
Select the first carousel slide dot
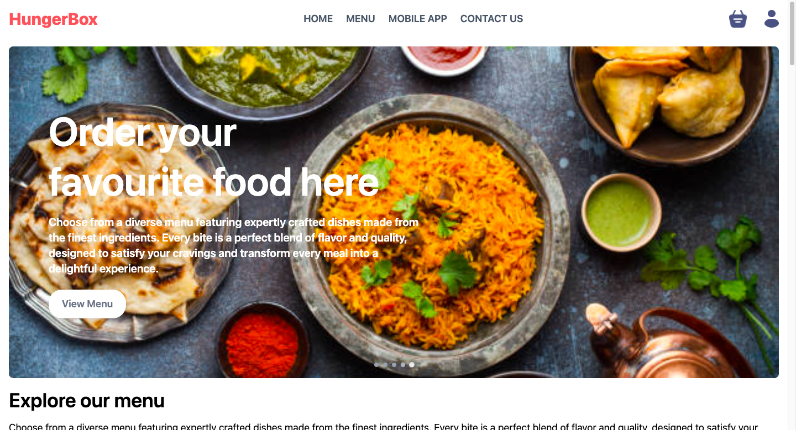coord(376,365)
